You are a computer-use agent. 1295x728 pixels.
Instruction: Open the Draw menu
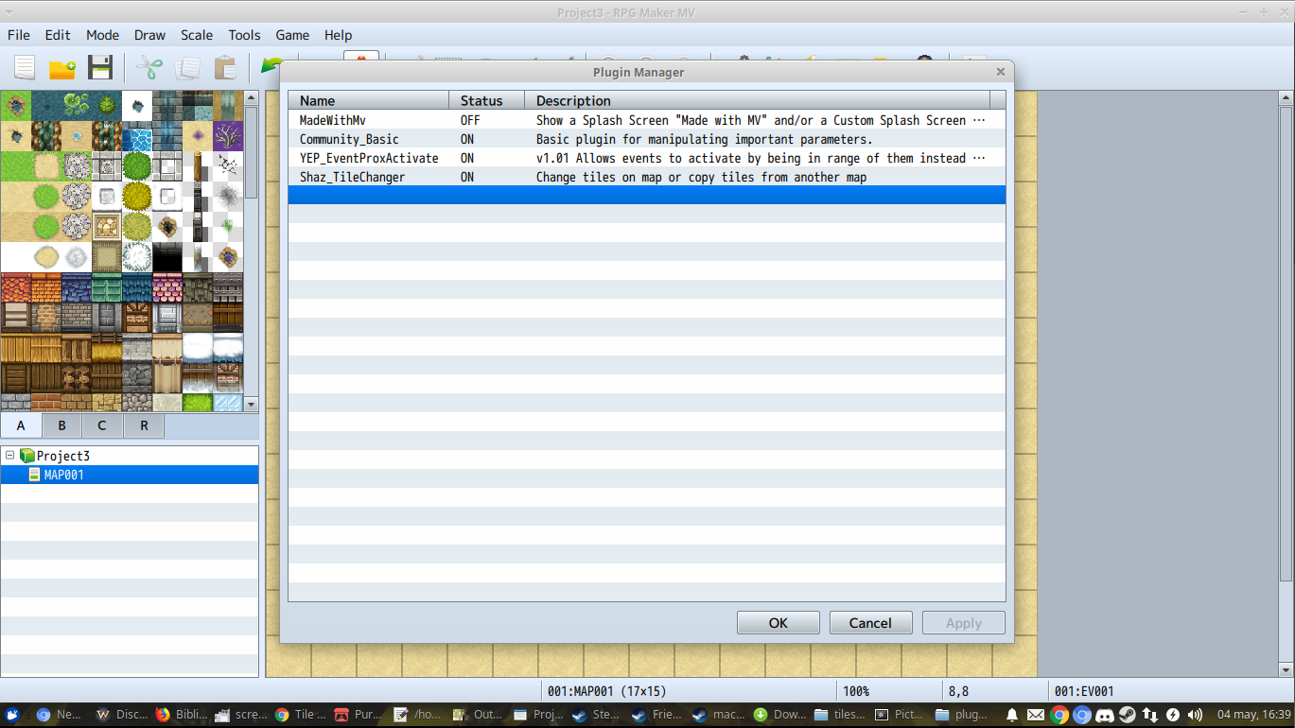149,35
